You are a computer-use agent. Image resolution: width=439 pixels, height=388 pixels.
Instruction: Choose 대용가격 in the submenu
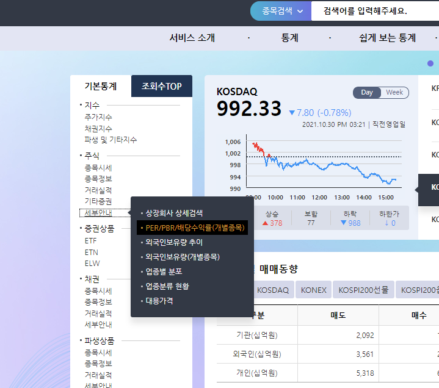click(x=159, y=301)
